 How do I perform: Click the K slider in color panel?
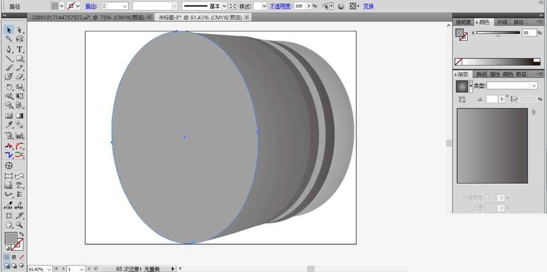498,33
